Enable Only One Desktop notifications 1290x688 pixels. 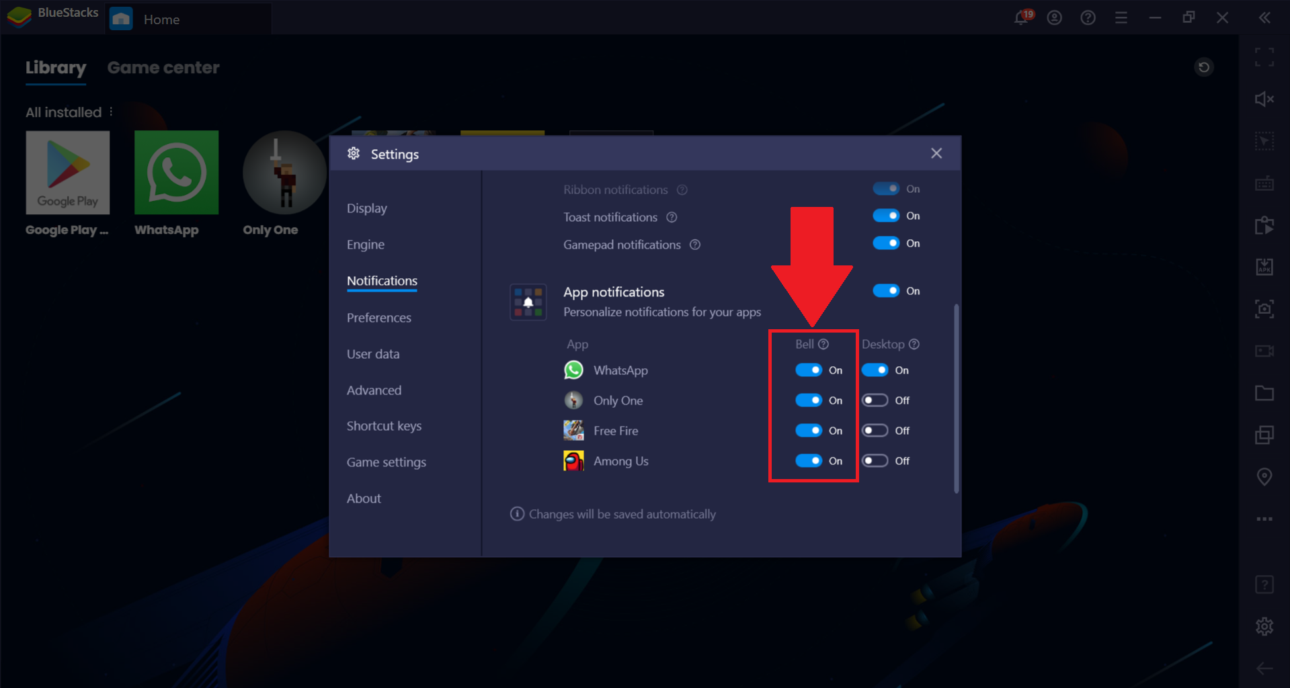875,400
